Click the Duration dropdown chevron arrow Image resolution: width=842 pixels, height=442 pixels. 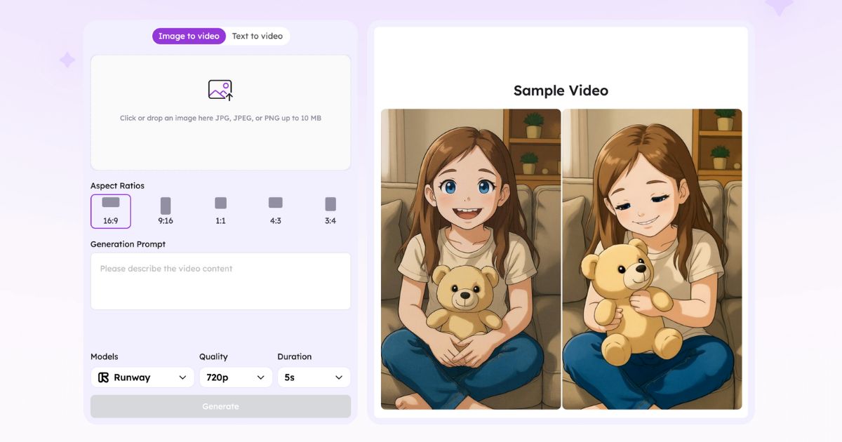(x=338, y=377)
